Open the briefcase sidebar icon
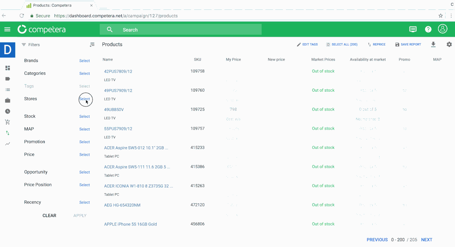 (x=8, y=100)
